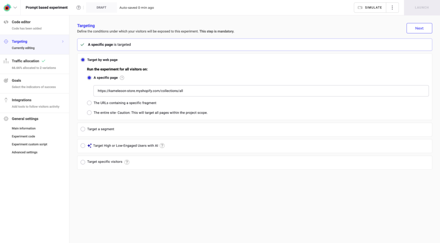The width and height of the screenshot is (440, 243).
Task: Click the specific page URL input field
Action: tap(261, 91)
